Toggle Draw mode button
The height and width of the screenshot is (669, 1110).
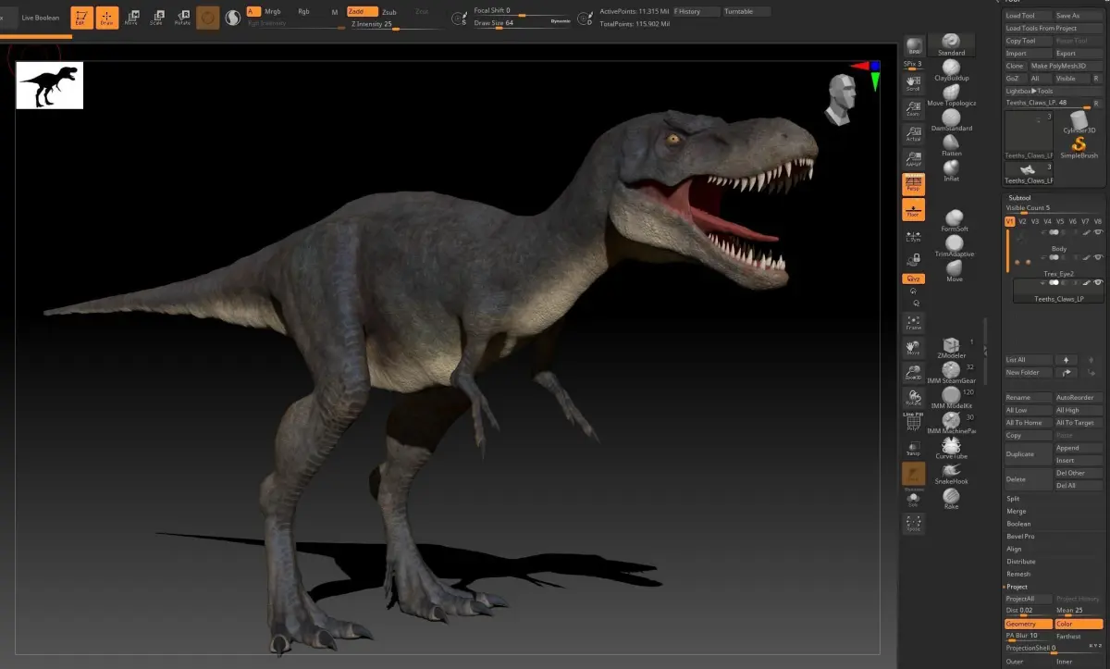point(107,18)
